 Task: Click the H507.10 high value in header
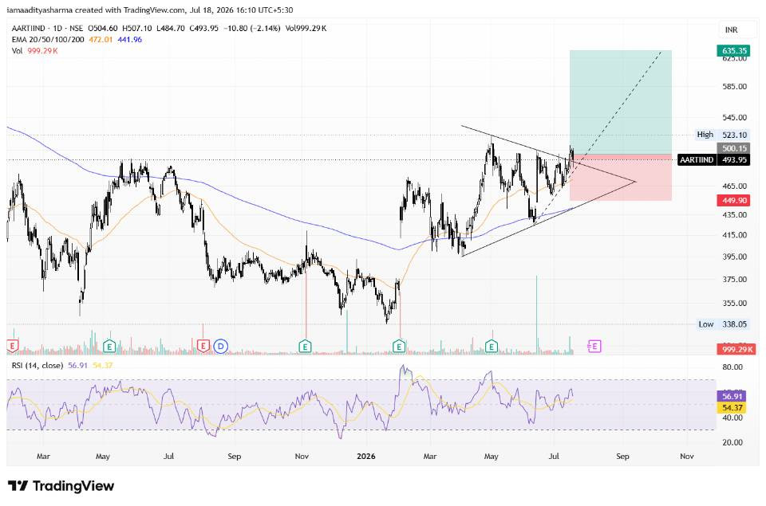click(136, 29)
